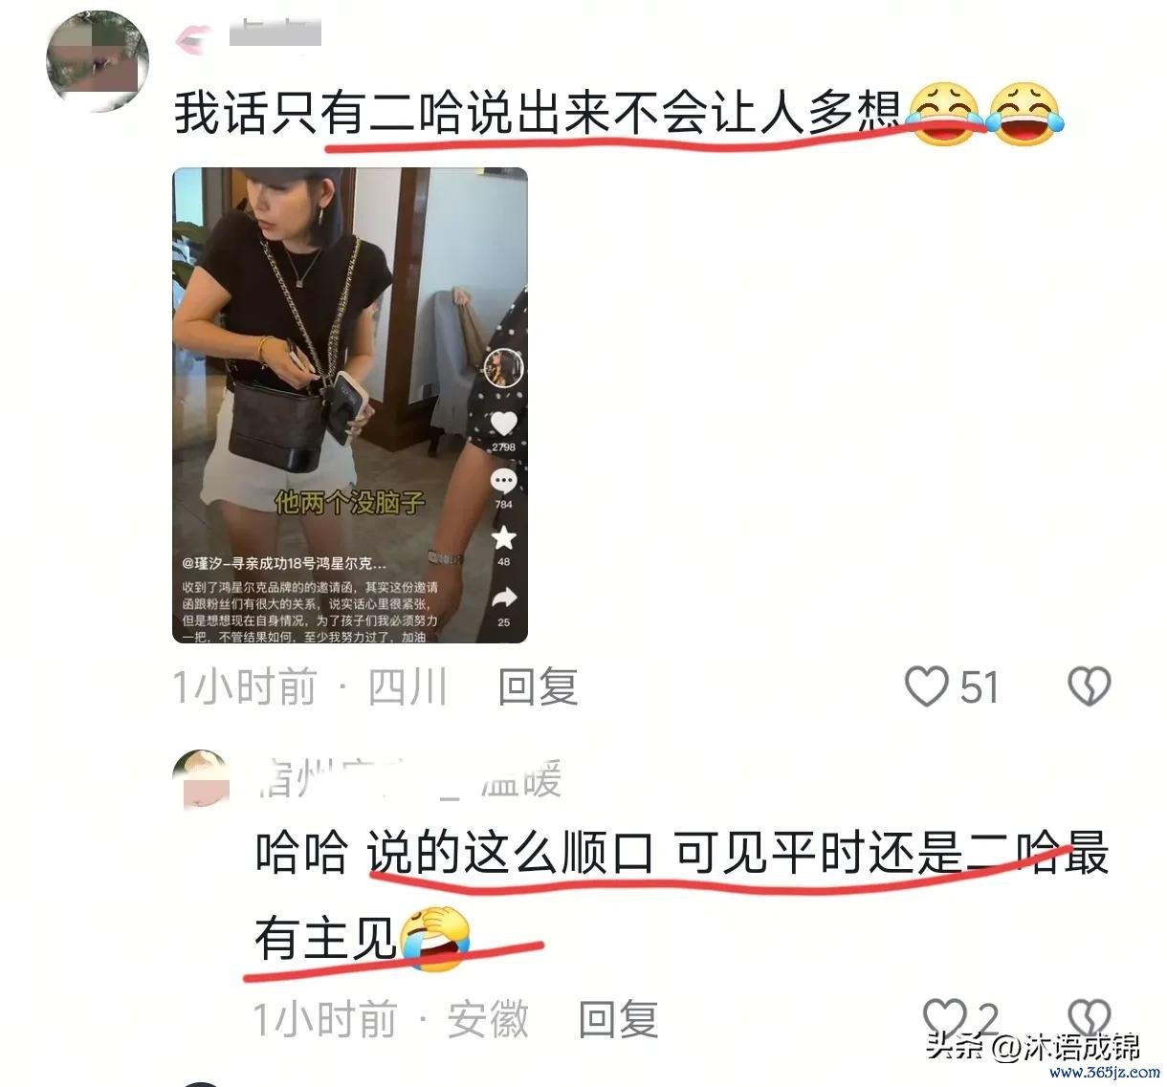Reply to the Sichuan comment via 回复
The height and width of the screenshot is (1087, 1167).
(x=538, y=686)
